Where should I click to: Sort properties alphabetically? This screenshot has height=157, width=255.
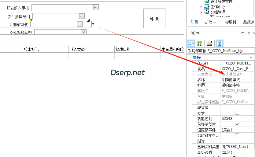click(199, 43)
